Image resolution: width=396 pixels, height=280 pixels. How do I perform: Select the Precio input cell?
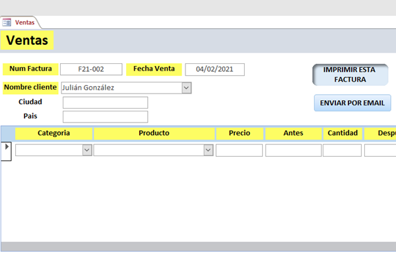tap(239, 150)
